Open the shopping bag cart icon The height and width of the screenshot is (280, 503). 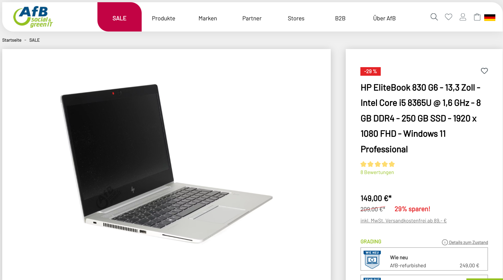click(x=477, y=17)
